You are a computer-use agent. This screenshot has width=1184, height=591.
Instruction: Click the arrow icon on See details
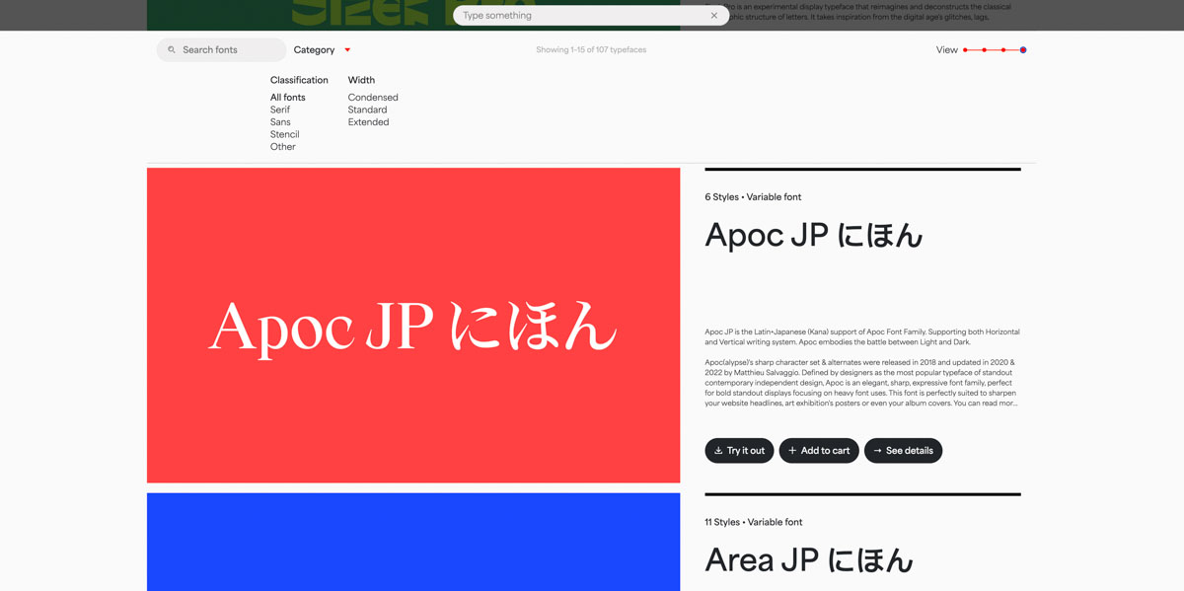(877, 451)
